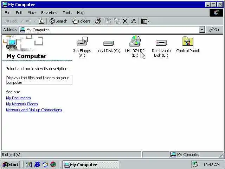This screenshot has height=169, width=225.
Task: Close the My Computer window
Action: 220,5
